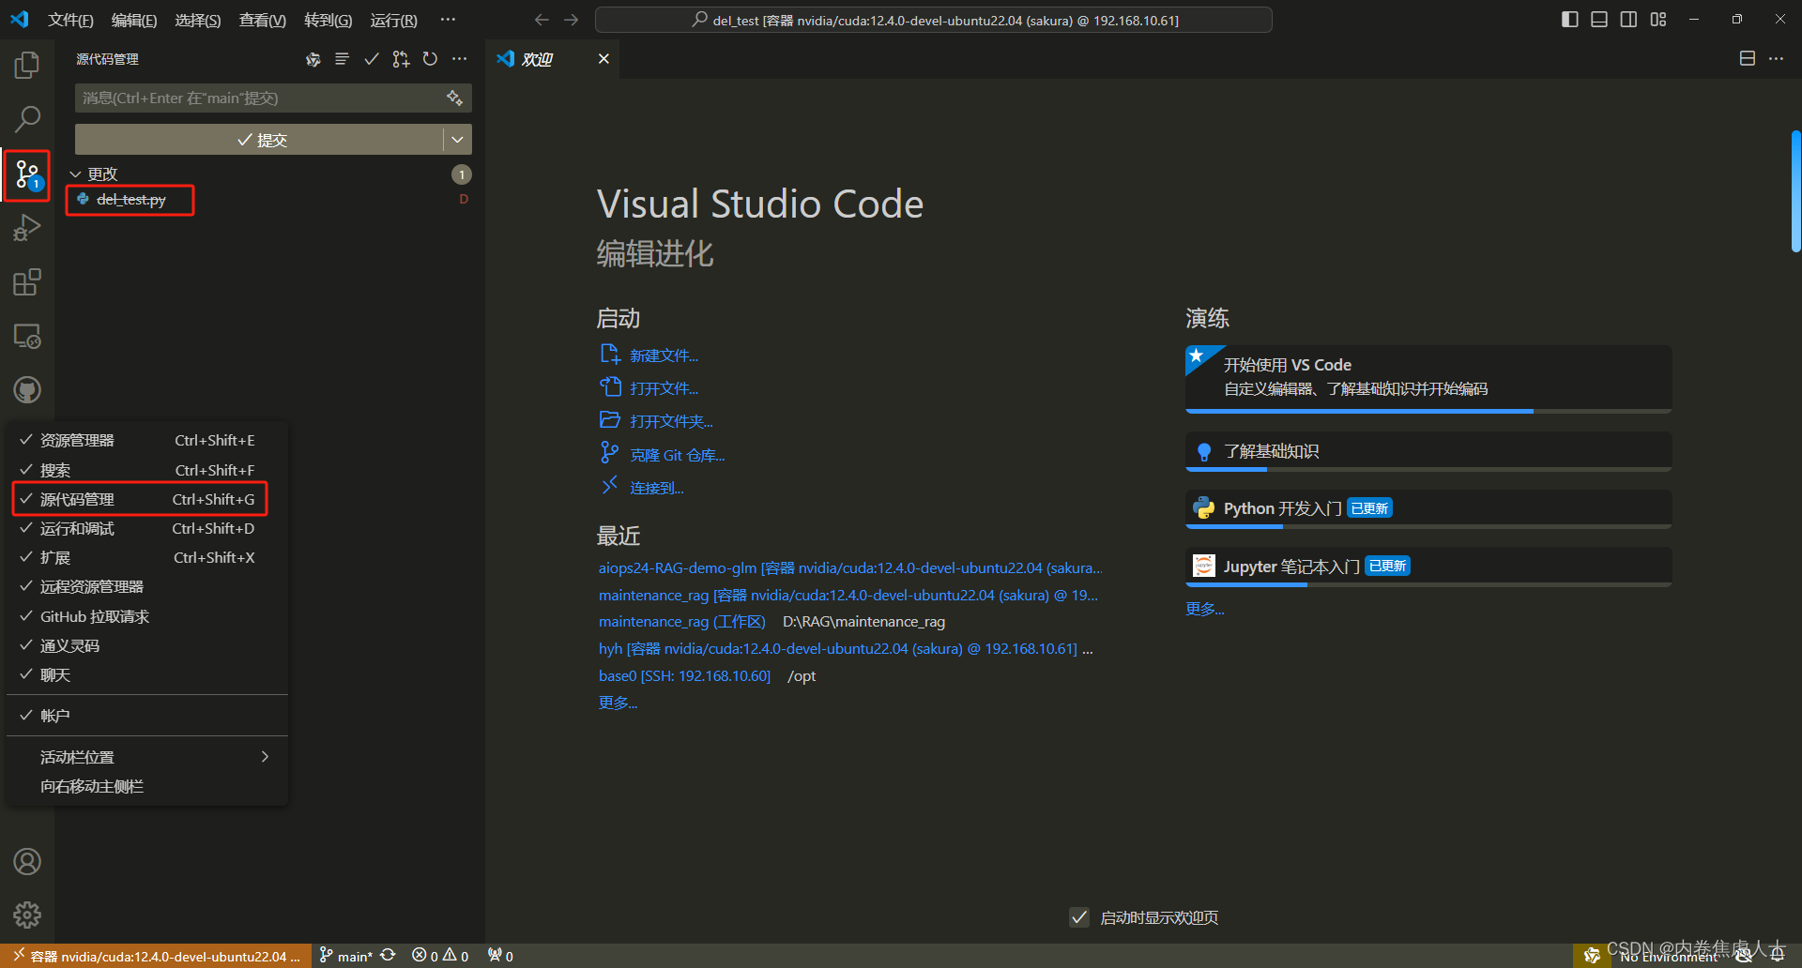The height and width of the screenshot is (968, 1802).
Task: Open the 选择(S) menu
Action: tap(198, 20)
